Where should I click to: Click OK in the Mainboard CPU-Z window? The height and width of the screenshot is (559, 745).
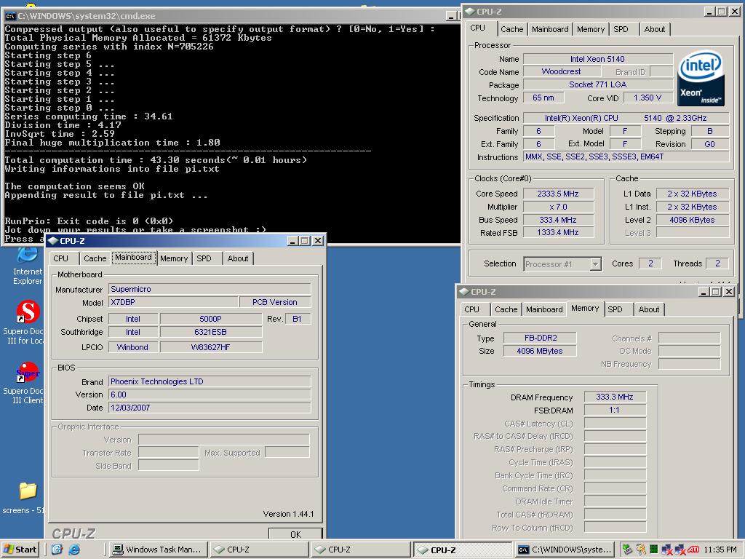(x=295, y=534)
